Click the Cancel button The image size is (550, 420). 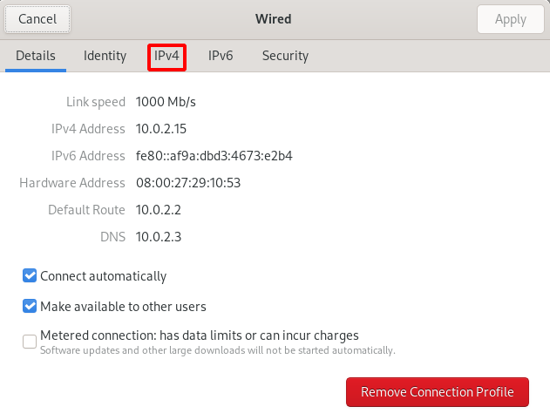pyautogui.click(x=37, y=18)
